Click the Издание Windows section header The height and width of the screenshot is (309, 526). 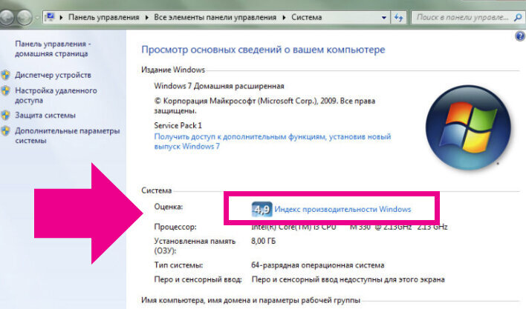173,70
